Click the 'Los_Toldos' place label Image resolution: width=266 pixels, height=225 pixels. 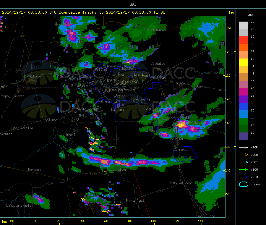[x=118, y=169]
